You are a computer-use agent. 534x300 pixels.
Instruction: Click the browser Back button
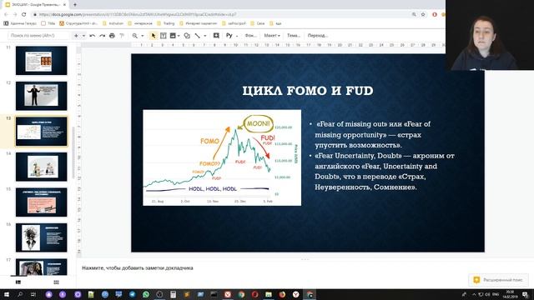tap(6, 15)
